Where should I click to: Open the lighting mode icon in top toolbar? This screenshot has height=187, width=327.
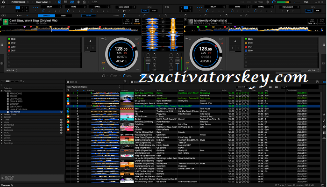[84, 2]
